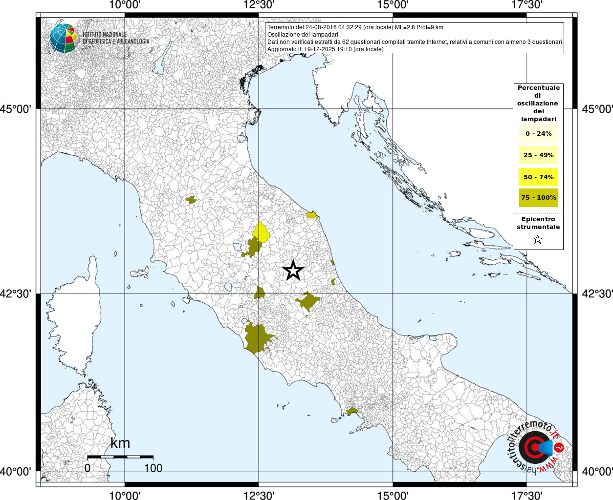Click the bottom 17°30' longitude label
Viewport: 613px width, 500px height.
click(527, 495)
